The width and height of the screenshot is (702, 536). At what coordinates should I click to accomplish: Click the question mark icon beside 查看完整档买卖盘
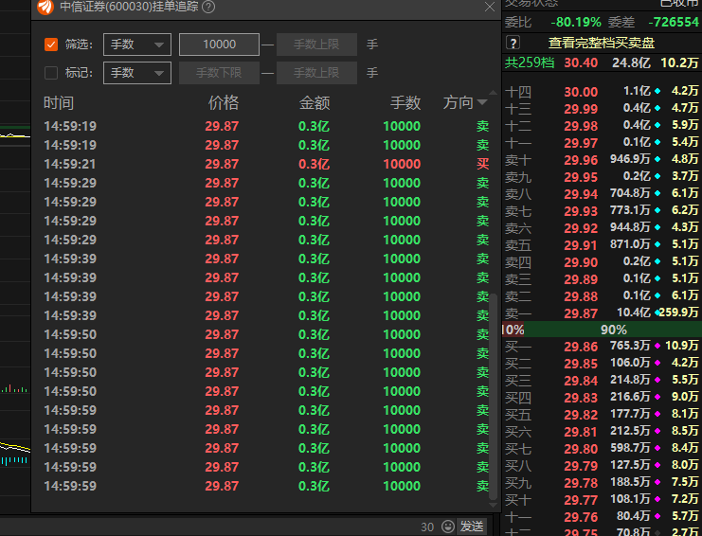coord(513,43)
